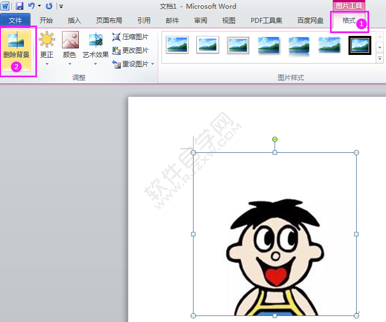Undo last action in quick access toolbar
The image size is (386, 322).
pyautogui.click(x=32, y=5)
